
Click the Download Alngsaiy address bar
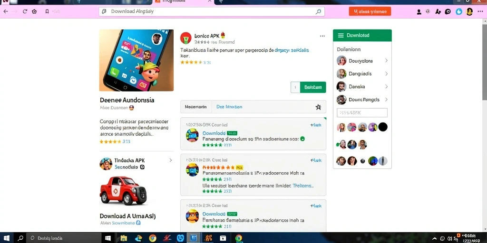pyautogui.click(x=212, y=11)
